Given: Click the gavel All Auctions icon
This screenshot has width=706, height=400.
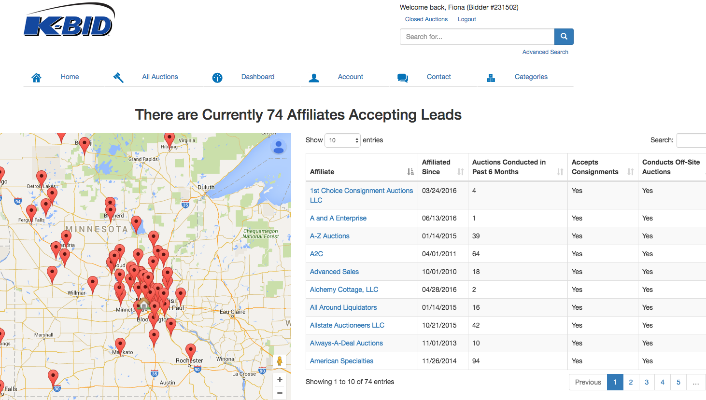Looking at the screenshot, I should click(x=118, y=77).
